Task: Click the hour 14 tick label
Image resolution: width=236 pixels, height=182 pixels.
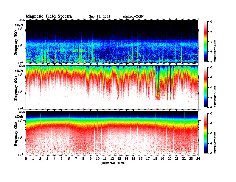Action: click(x=126, y=159)
